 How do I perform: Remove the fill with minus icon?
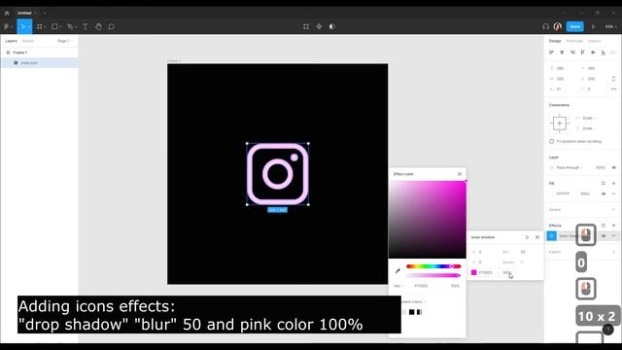pos(613,193)
